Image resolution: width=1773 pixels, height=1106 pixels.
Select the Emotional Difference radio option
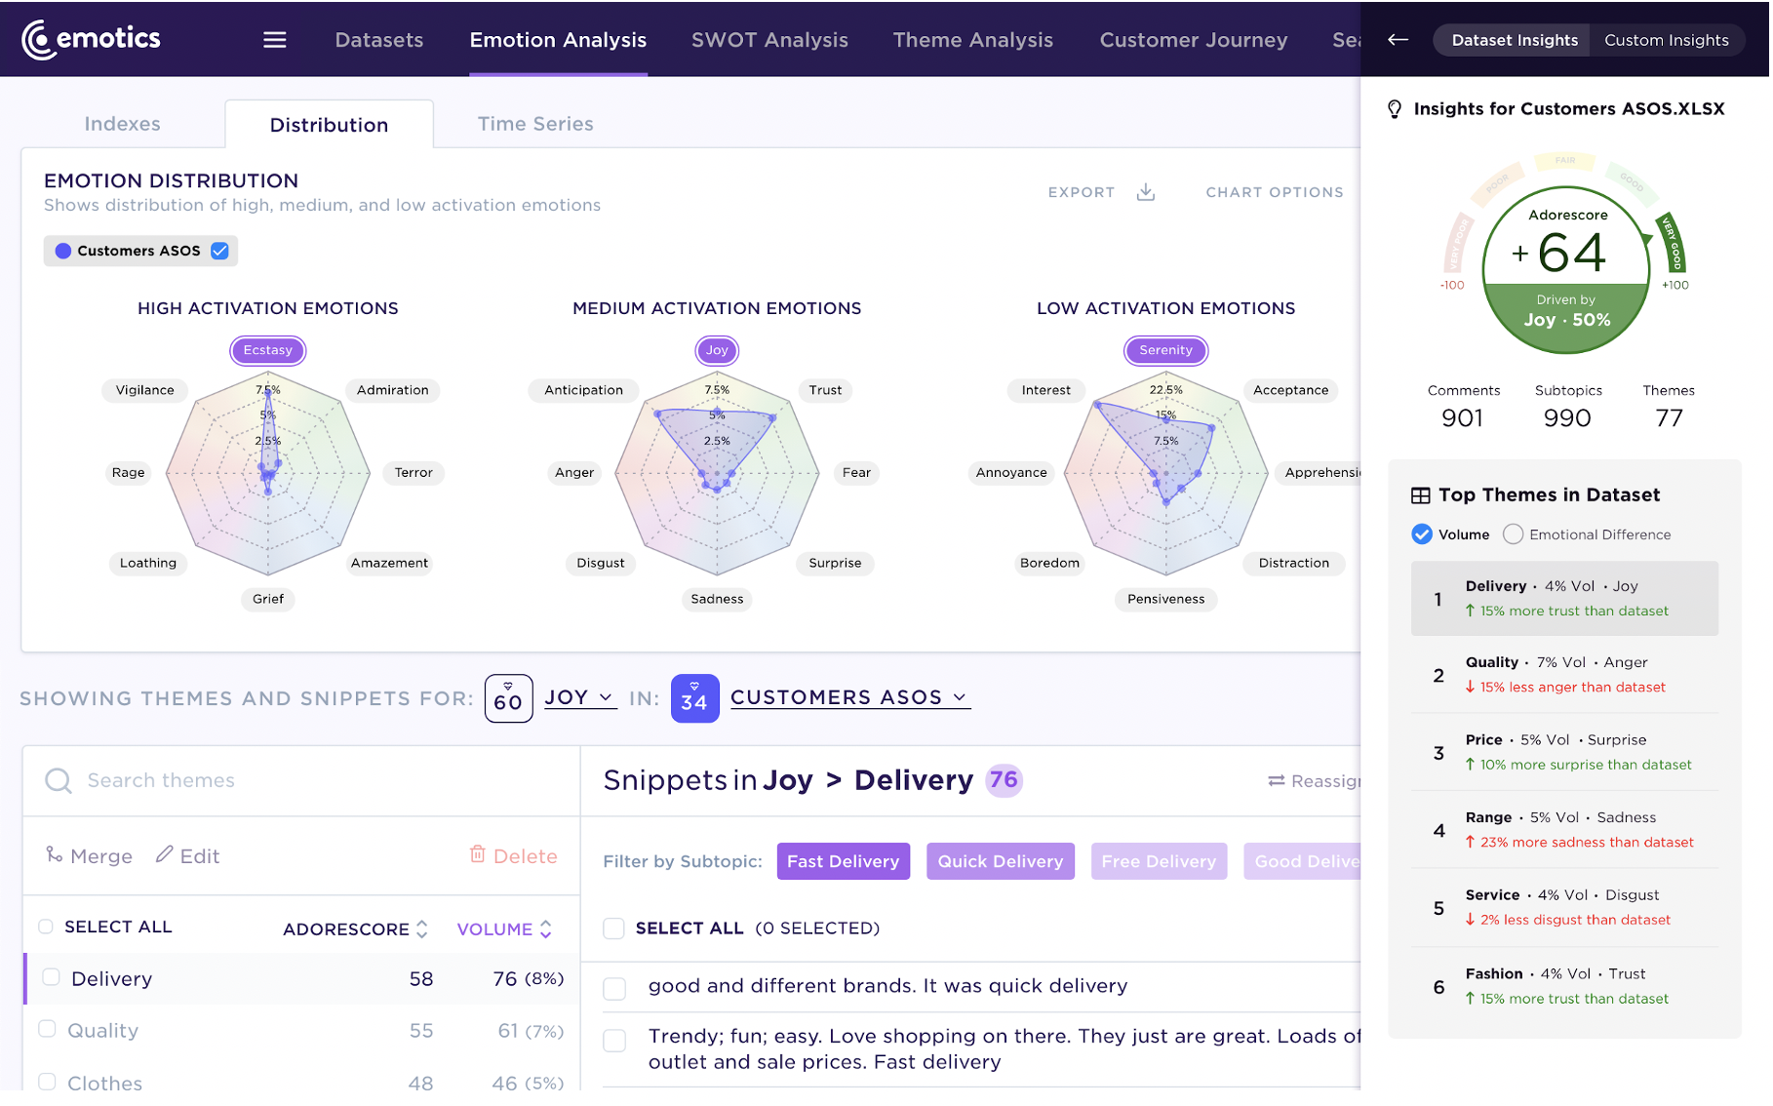pyautogui.click(x=1513, y=534)
